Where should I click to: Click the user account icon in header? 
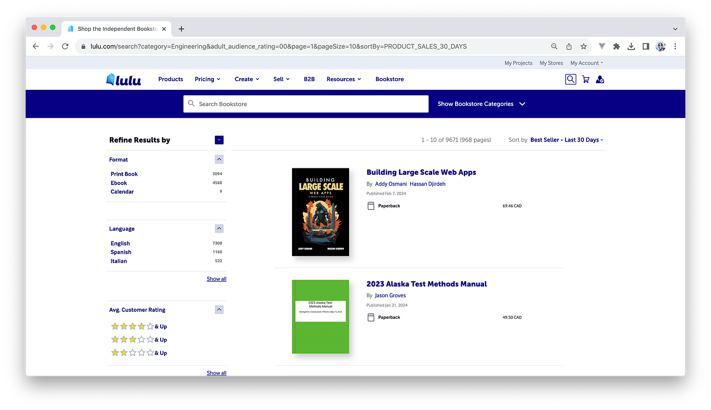point(600,79)
